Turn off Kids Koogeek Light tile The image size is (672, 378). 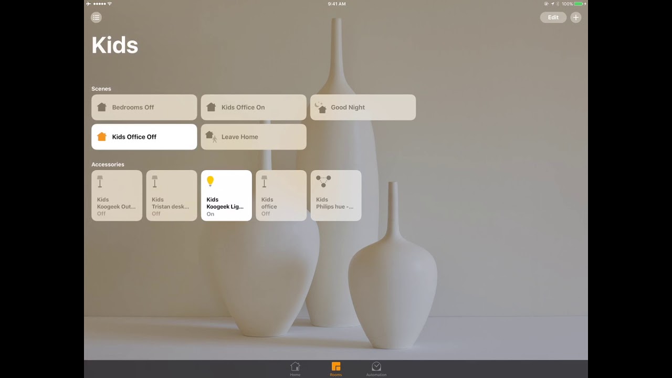coord(226,195)
